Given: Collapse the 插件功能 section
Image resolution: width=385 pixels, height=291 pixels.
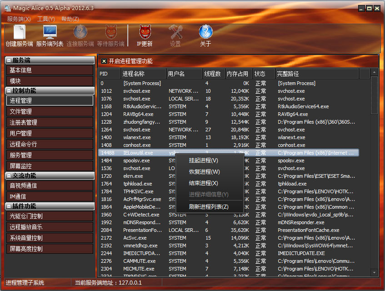Looking at the screenshot, I should pos(9,206).
